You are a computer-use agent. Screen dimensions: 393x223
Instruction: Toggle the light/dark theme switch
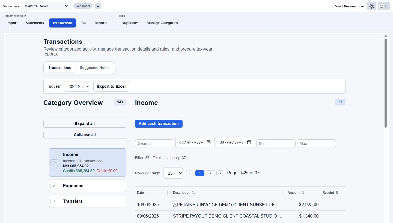pyautogui.click(x=384, y=6)
